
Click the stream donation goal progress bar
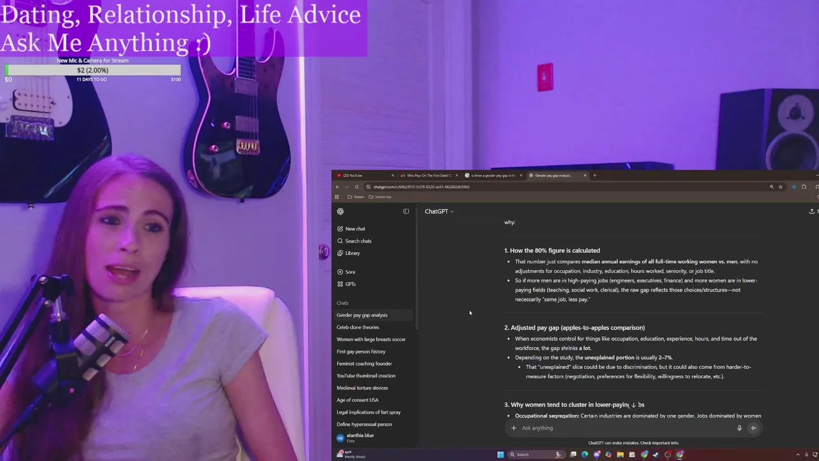pyautogui.click(x=93, y=70)
